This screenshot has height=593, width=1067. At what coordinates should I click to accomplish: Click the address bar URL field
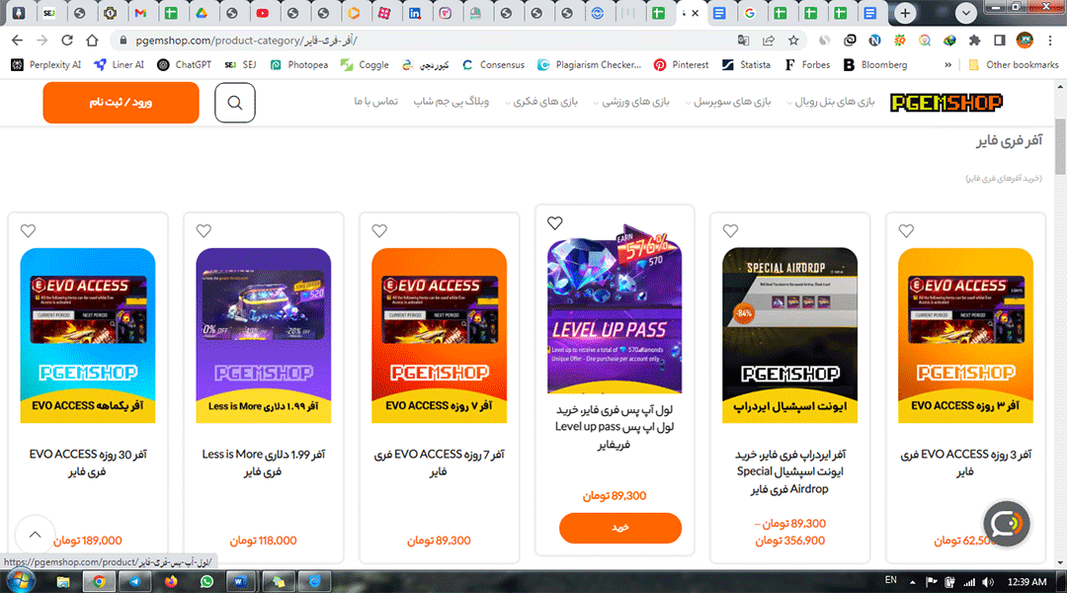pyautogui.click(x=422, y=41)
